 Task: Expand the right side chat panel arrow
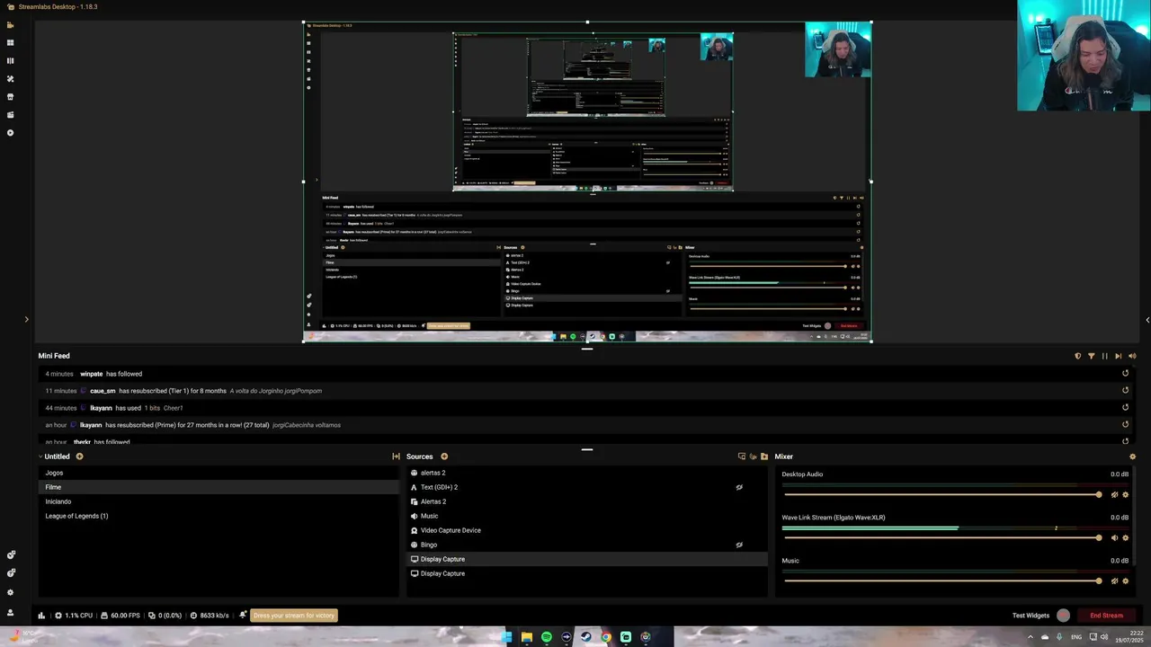click(1147, 320)
